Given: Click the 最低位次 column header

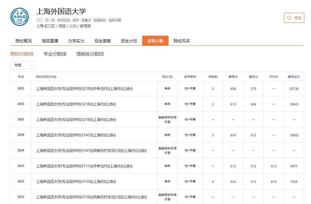Looking at the screenshot, I should coord(294,77).
